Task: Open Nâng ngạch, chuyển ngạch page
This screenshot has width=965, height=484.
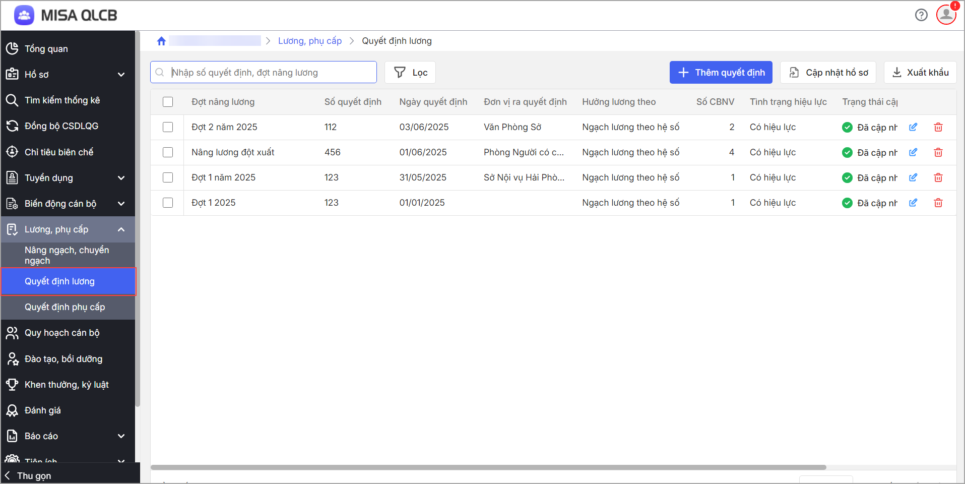Action: pos(67,255)
